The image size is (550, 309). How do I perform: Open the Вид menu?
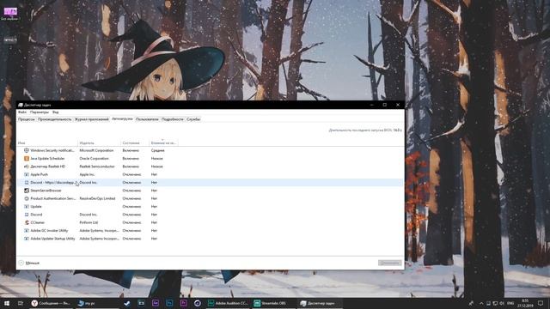pyautogui.click(x=55, y=112)
